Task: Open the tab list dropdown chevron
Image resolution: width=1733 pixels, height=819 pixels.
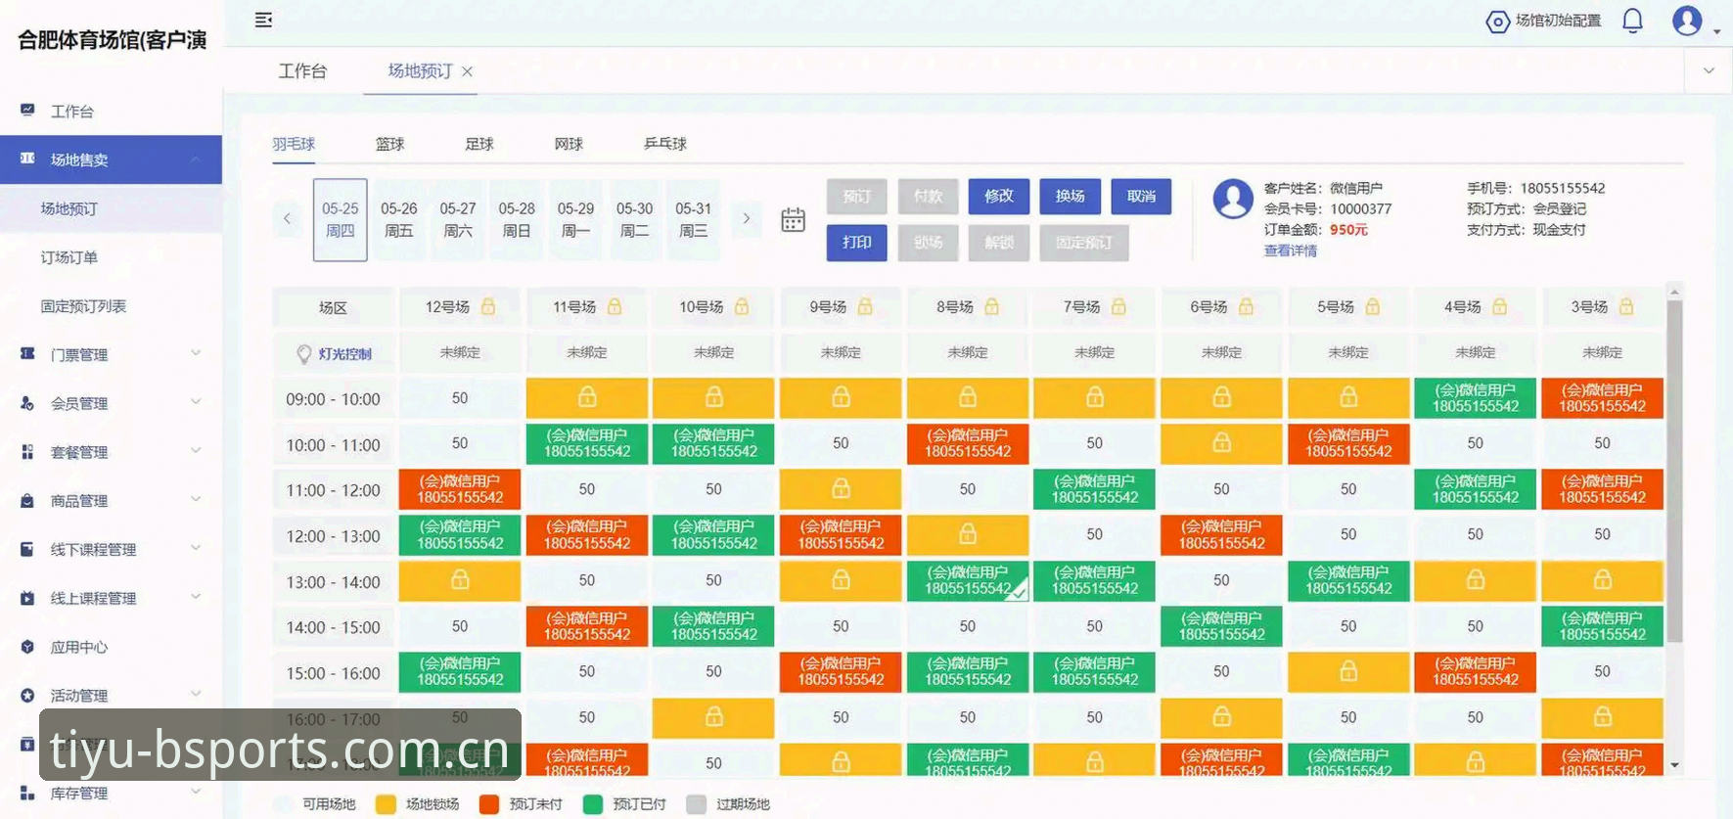Action: tap(1709, 70)
